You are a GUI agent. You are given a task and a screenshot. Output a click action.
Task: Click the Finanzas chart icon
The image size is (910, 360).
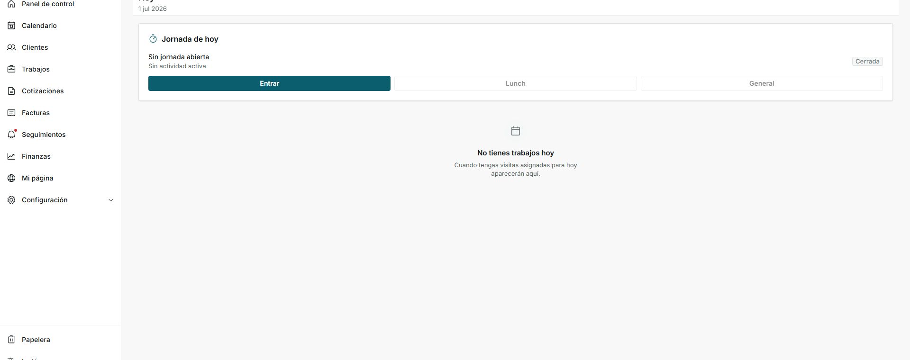pos(11,156)
